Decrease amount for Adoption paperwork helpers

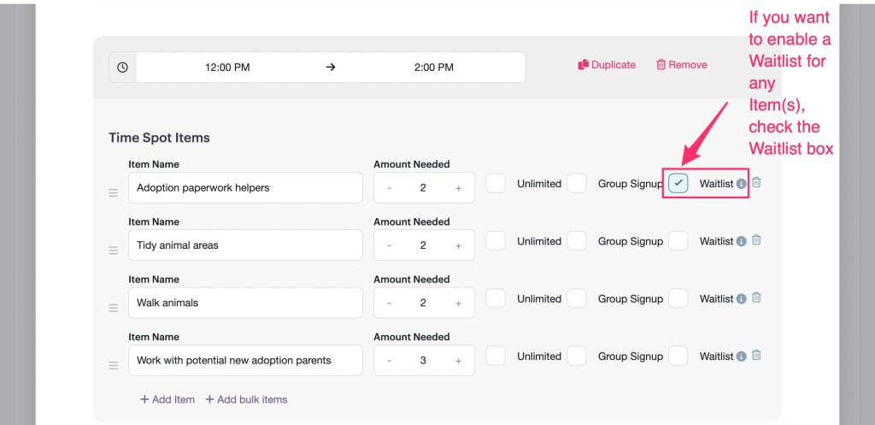[x=389, y=188]
